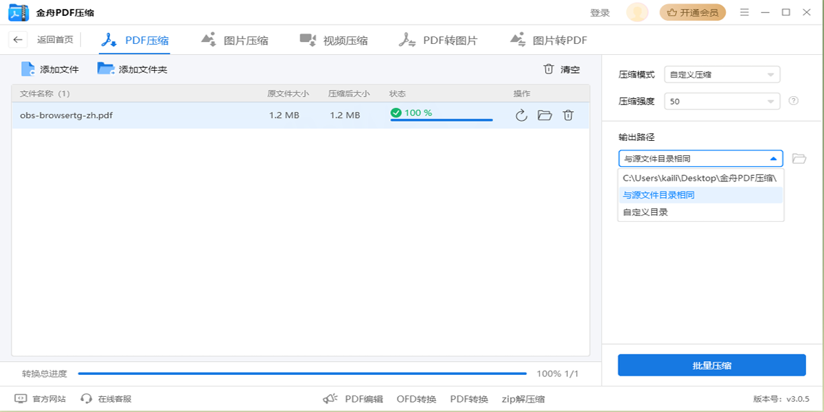Click the 添加文件夹 add folder button
Screen dimensions: 824x412
pyautogui.click(x=132, y=69)
